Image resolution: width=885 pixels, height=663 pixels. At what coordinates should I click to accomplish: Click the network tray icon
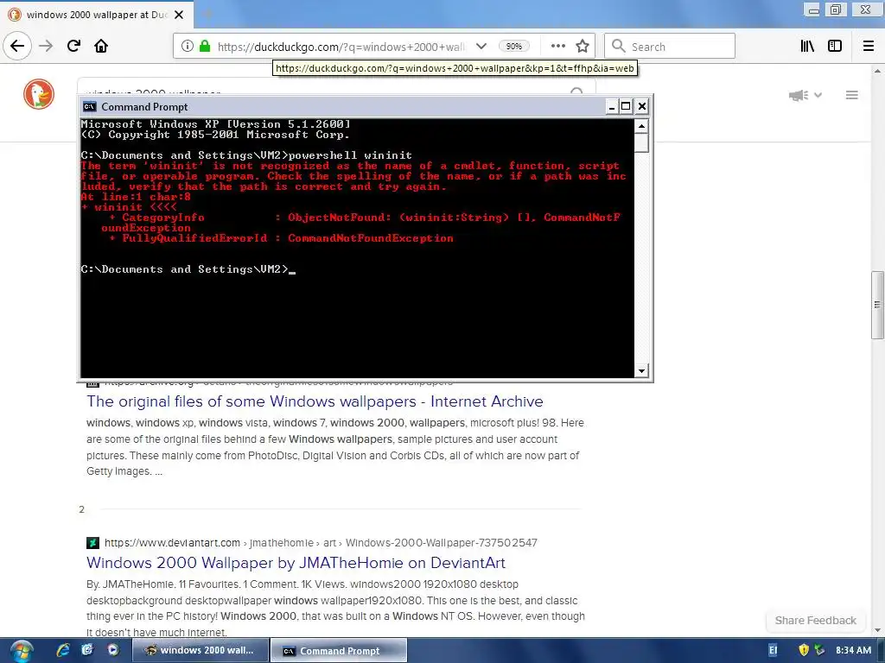pyautogui.click(x=819, y=651)
